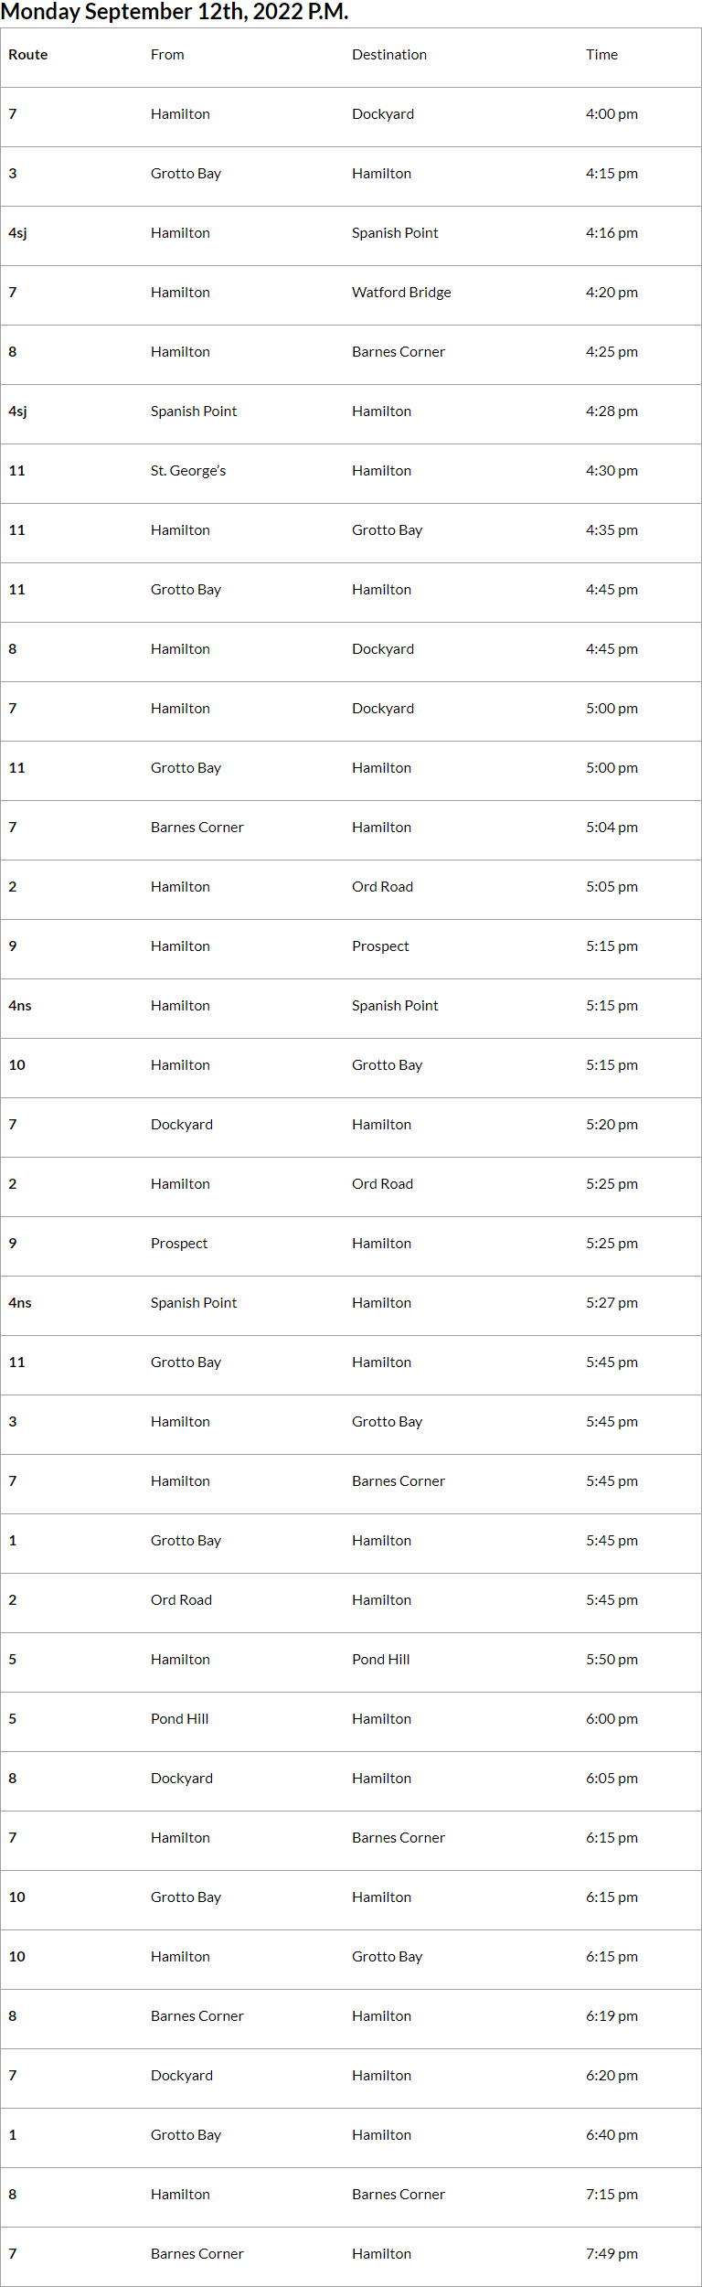Click the 6:19 pm time cell
702x2287 pixels.
pyautogui.click(x=612, y=2016)
